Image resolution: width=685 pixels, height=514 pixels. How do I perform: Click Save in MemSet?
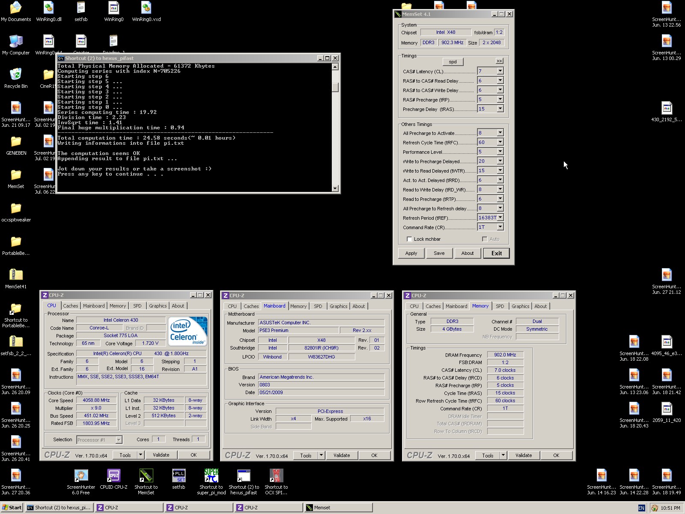439,253
